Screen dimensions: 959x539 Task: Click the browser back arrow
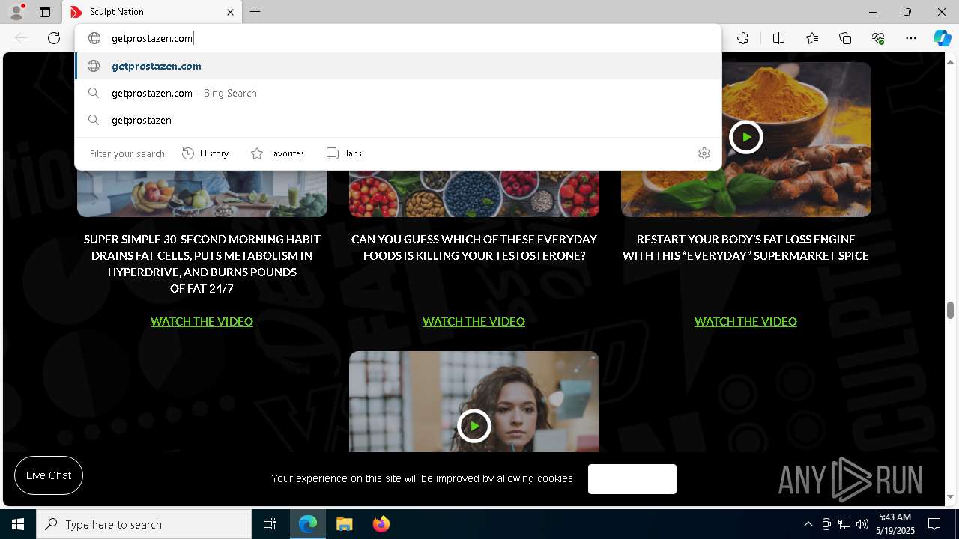pos(21,38)
